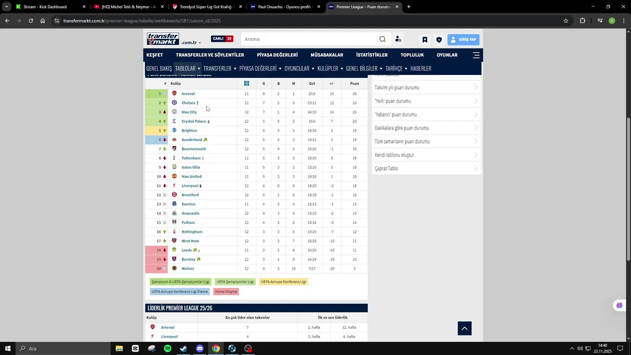Open the Brentford club link
This screenshot has height=355, width=631.
point(190,195)
